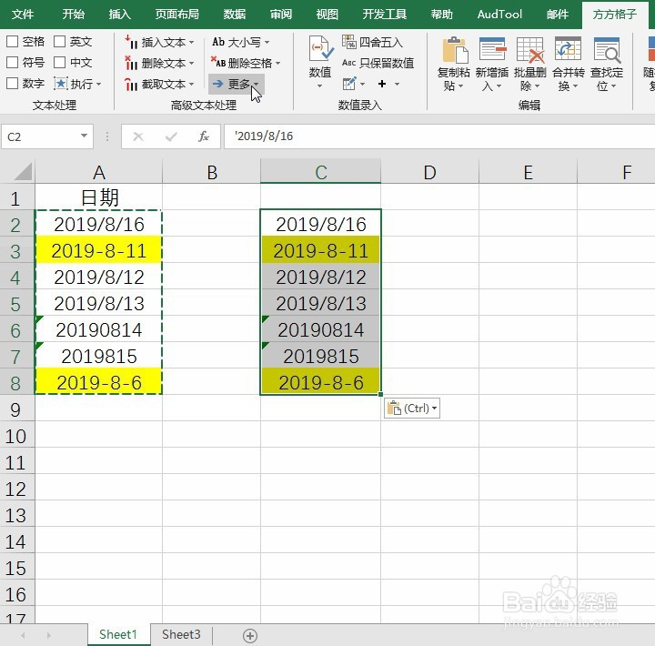Viewport: 655px width, 646px height.
Task: Click the 截取文本 icon
Action: coord(131,85)
